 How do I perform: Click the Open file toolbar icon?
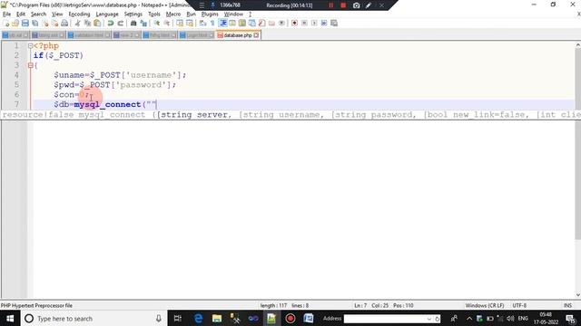coord(15,23)
